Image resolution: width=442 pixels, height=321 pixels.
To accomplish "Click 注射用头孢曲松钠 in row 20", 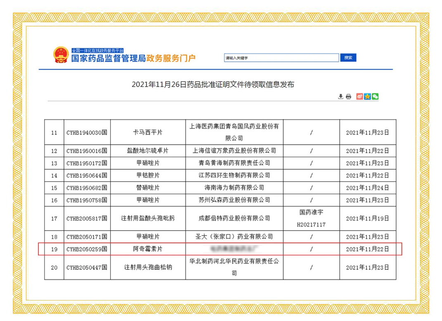I will (148, 267).
